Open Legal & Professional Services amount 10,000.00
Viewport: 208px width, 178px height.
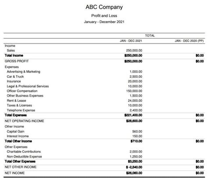click(x=135, y=86)
